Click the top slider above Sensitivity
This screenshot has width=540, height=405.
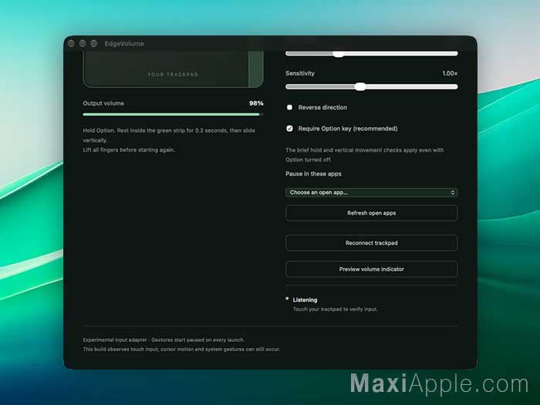pos(371,54)
